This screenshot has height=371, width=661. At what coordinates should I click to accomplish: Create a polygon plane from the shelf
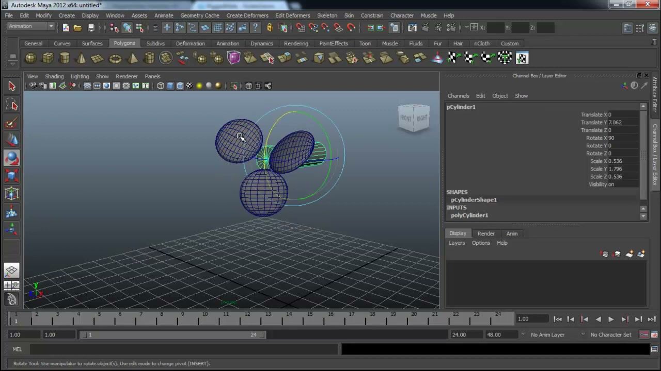coord(98,58)
